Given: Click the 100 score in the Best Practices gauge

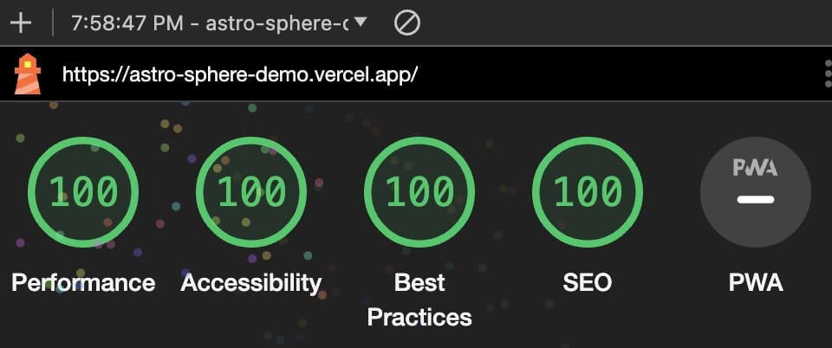Looking at the screenshot, I should (x=419, y=191).
